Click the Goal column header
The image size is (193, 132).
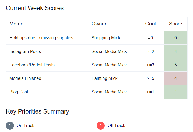(x=150, y=24)
